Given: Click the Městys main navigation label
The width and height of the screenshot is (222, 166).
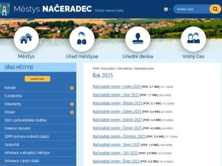Looking at the screenshot, I should pyautogui.click(x=26, y=56).
